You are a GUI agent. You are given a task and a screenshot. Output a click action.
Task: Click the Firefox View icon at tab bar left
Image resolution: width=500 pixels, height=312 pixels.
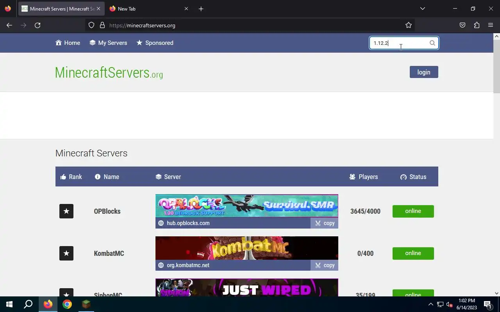coord(8,9)
